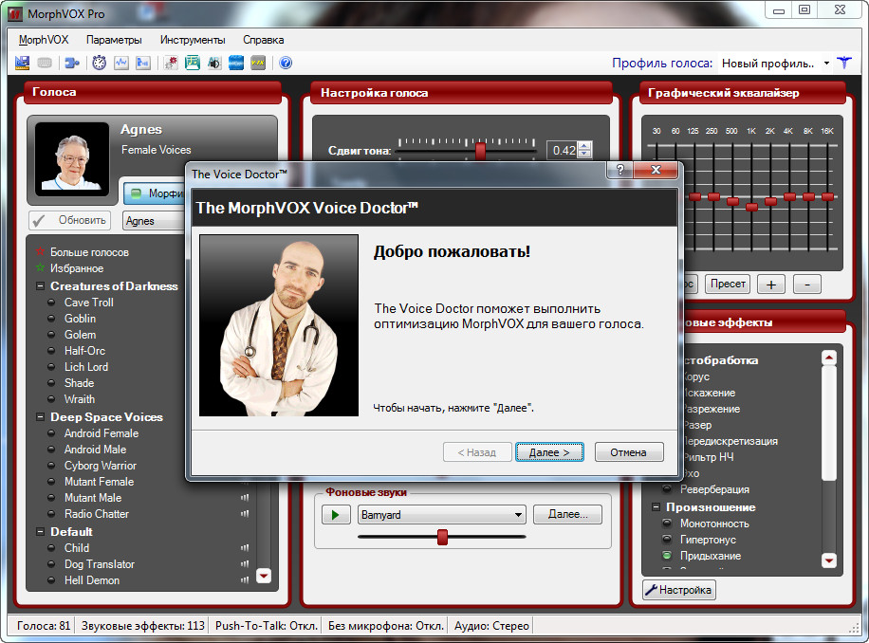The width and height of the screenshot is (869, 643).
Task: Collapse the Default voices group
Action: (x=40, y=532)
